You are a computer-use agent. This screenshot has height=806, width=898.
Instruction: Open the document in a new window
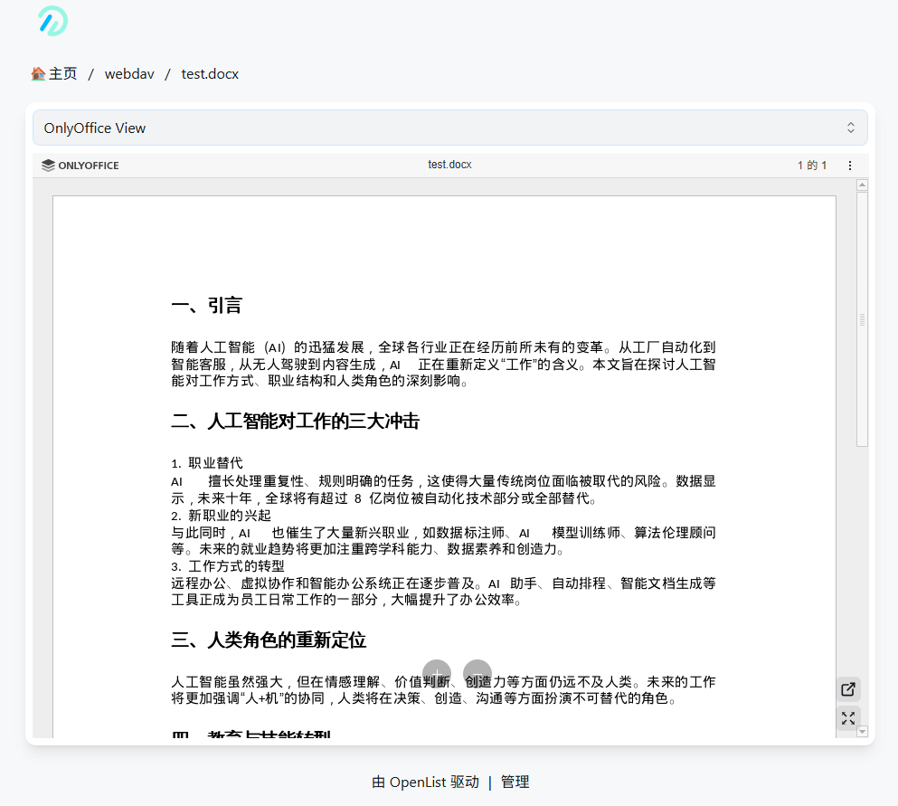point(848,688)
